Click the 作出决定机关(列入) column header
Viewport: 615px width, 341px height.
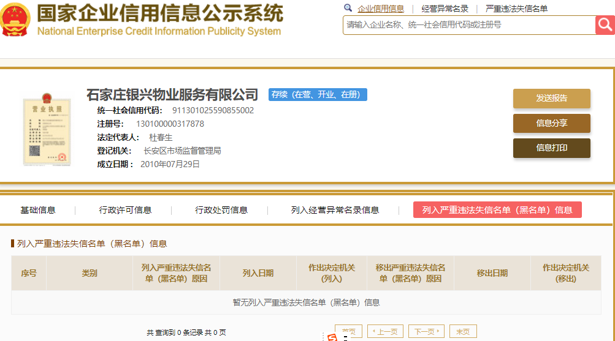(x=332, y=273)
